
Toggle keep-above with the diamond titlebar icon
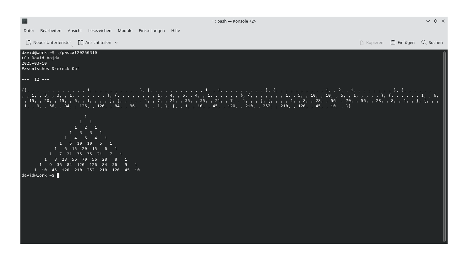[435, 21]
